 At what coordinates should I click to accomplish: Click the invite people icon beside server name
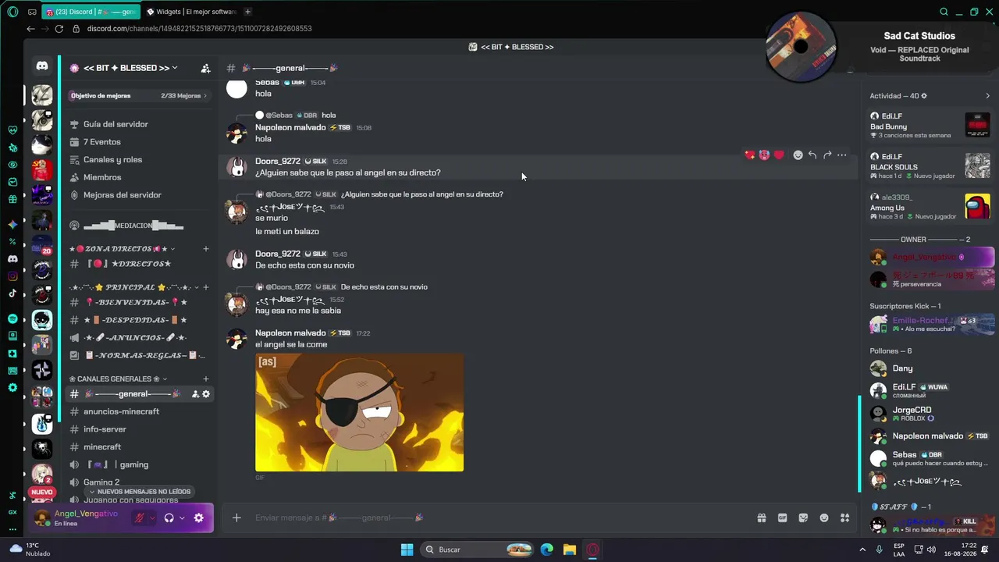click(x=205, y=69)
